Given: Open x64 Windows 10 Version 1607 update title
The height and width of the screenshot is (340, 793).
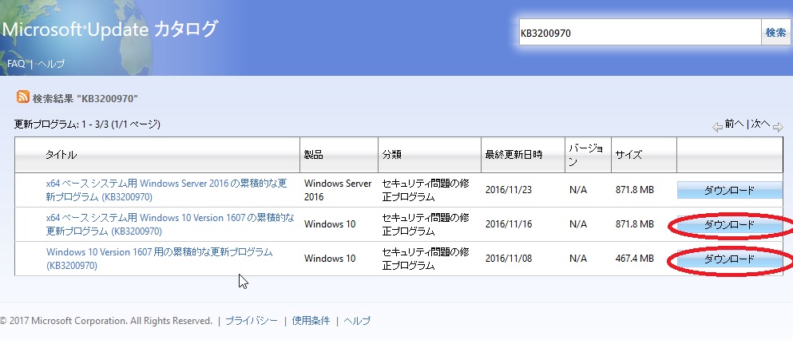Looking at the screenshot, I should point(170,224).
